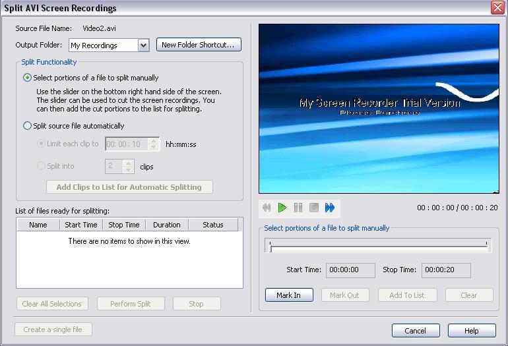Click the Start Time column header
The image size is (508, 346).
(x=81, y=225)
